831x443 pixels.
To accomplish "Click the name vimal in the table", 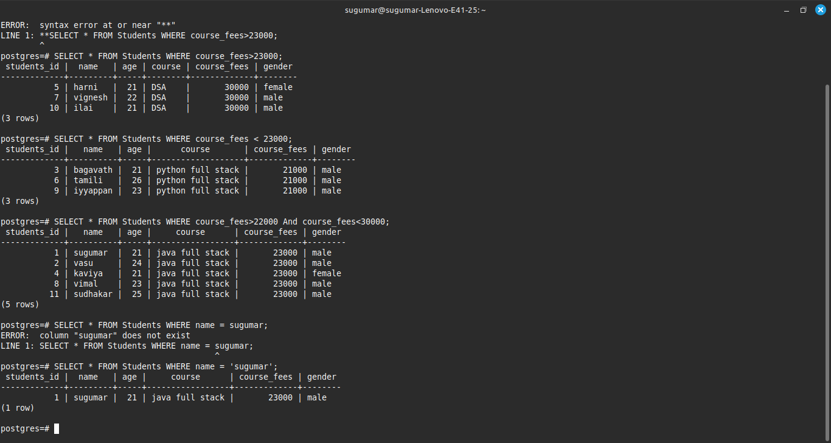I will pyautogui.click(x=86, y=284).
